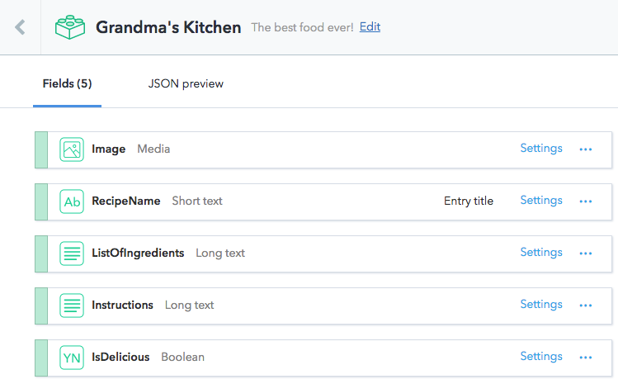618x384 pixels.
Task: Click the Instructions long text icon
Action: [72, 306]
